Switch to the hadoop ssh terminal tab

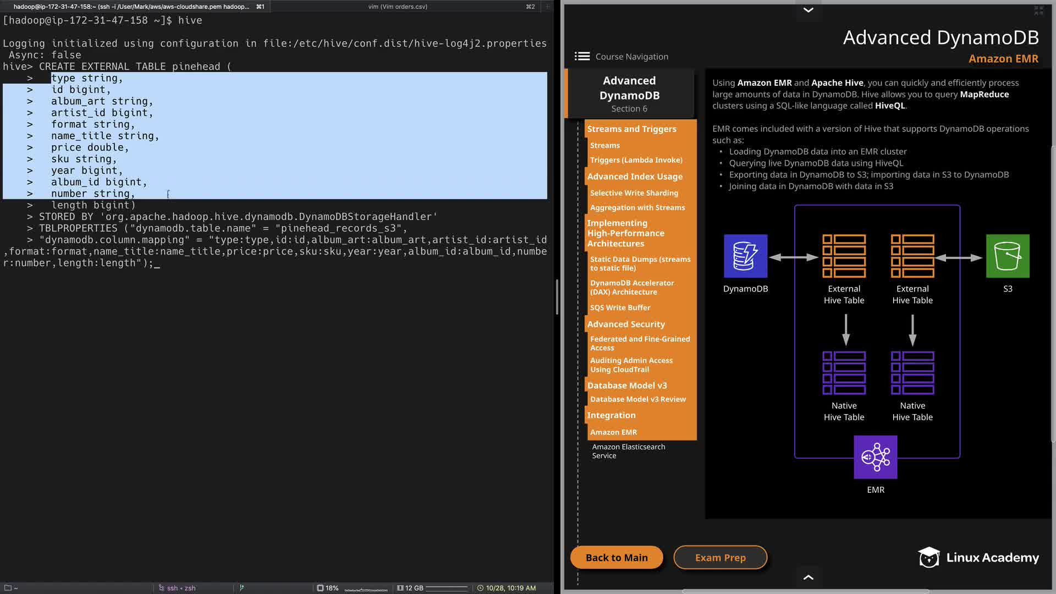pyautogui.click(x=132, y=7)
